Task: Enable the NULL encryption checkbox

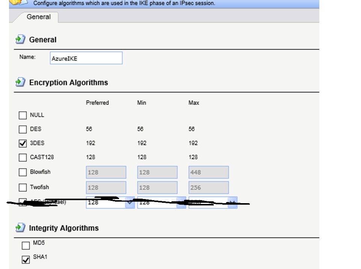Action: coord(23,116)
